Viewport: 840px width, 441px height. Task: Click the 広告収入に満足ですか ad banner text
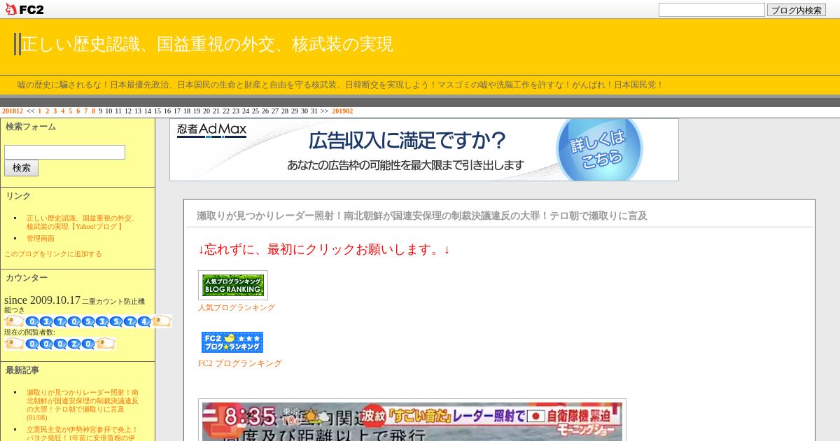[407, 141]
